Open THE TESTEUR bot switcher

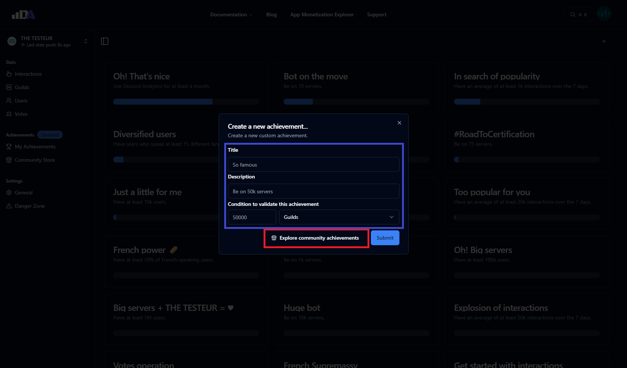48,41
